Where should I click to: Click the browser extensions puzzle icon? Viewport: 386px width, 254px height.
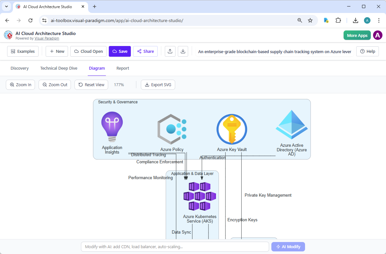tap(338, 20)
